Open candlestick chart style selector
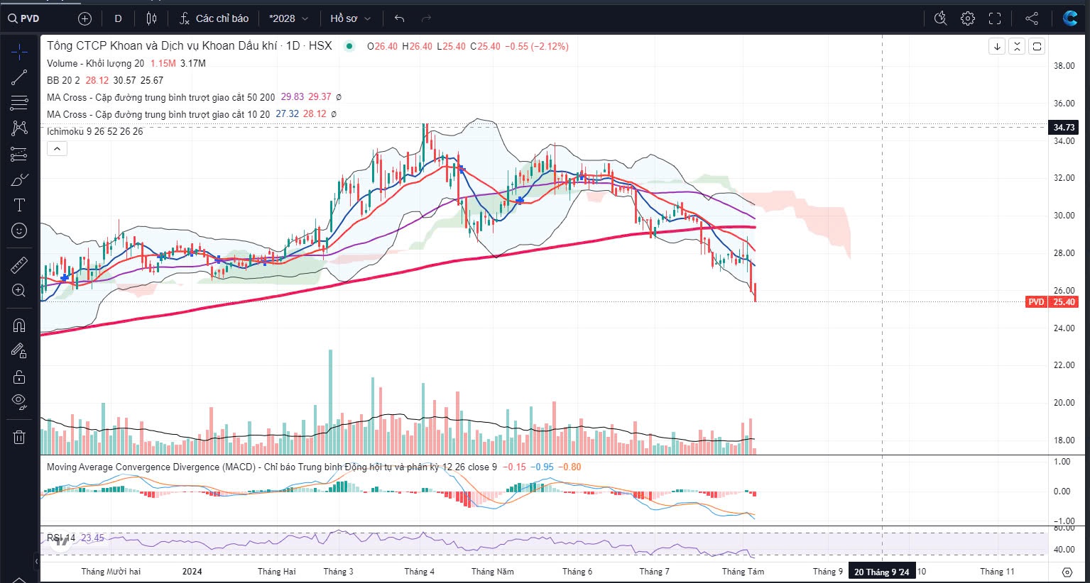The image size is (1090, 583). tap(151, 18)
